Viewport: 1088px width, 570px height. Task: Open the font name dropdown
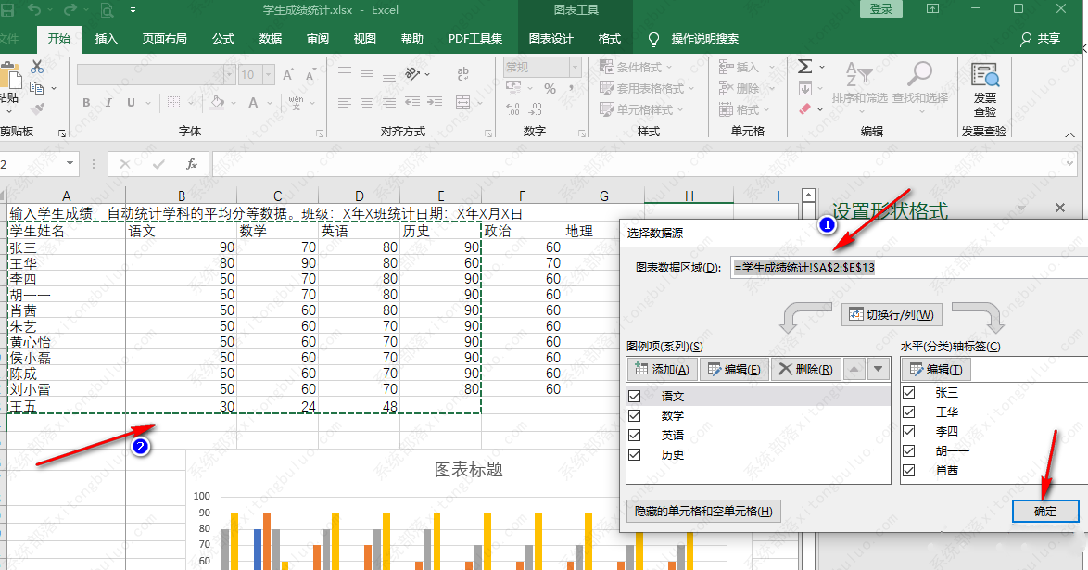(230, 74)
